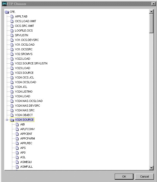Select the V324.NAS.CICSLOAD entry

click(29, 101)
